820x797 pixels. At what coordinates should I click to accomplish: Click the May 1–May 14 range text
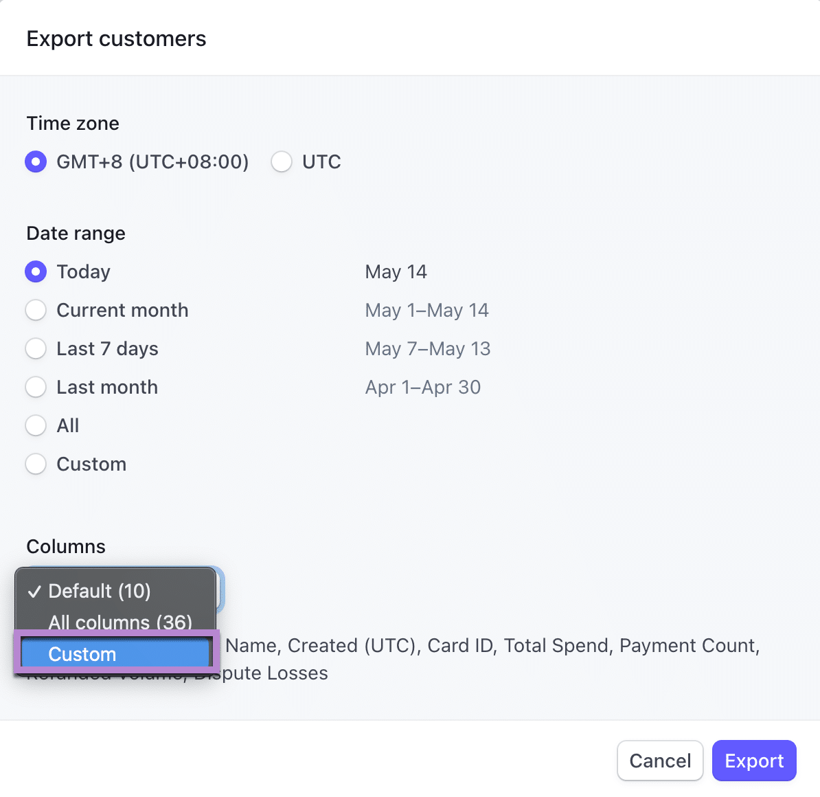pyautogui.click(x=426, y=311)
